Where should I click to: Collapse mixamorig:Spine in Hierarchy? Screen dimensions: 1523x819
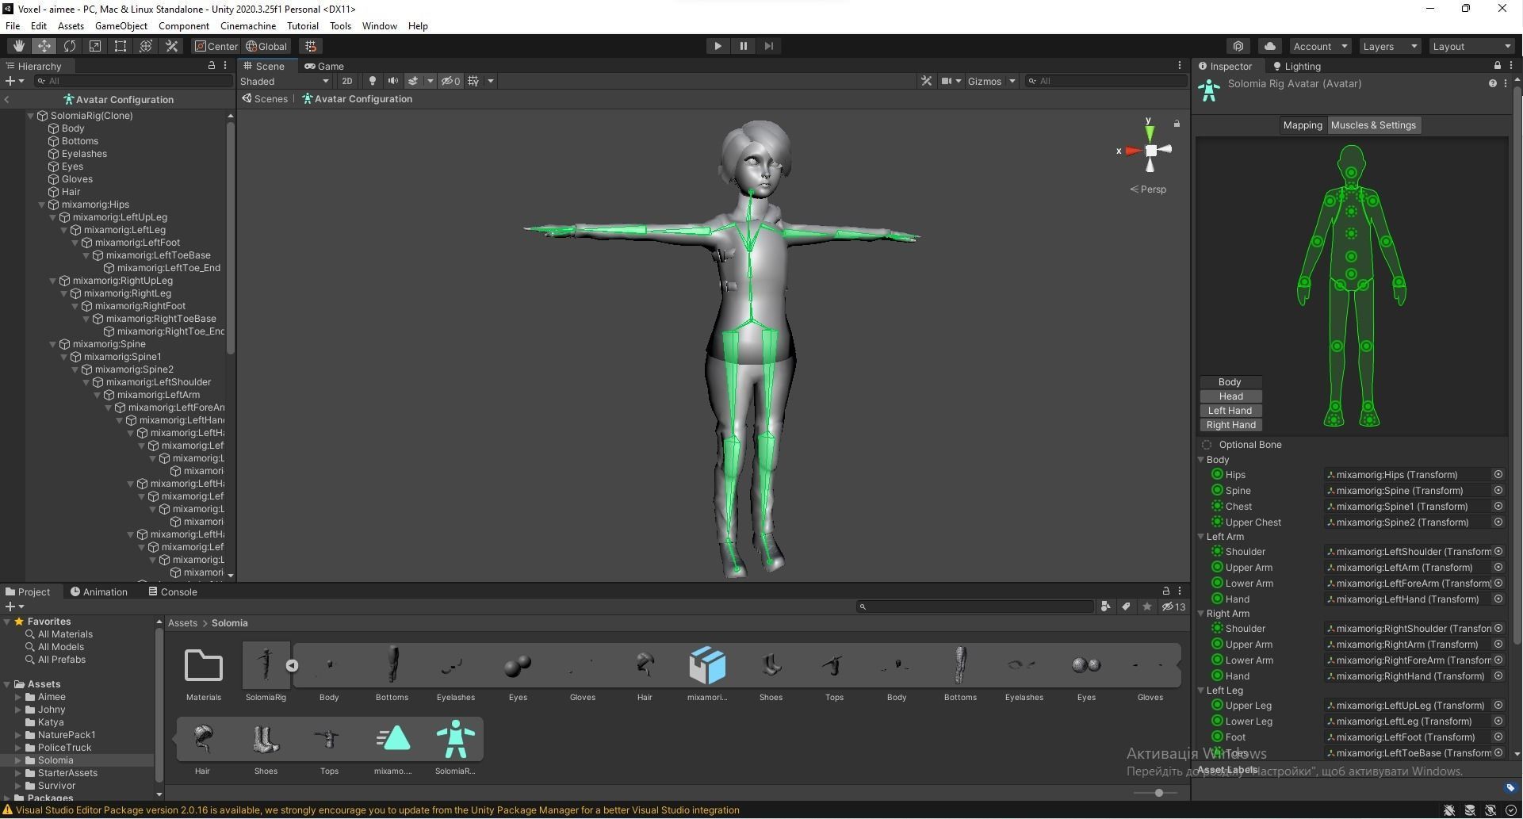pos(53,344)
